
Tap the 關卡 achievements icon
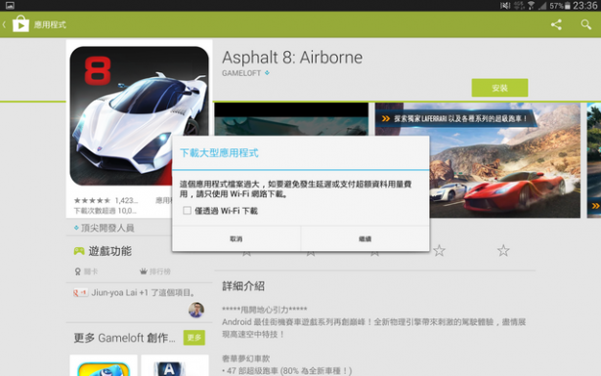[78, 272]
